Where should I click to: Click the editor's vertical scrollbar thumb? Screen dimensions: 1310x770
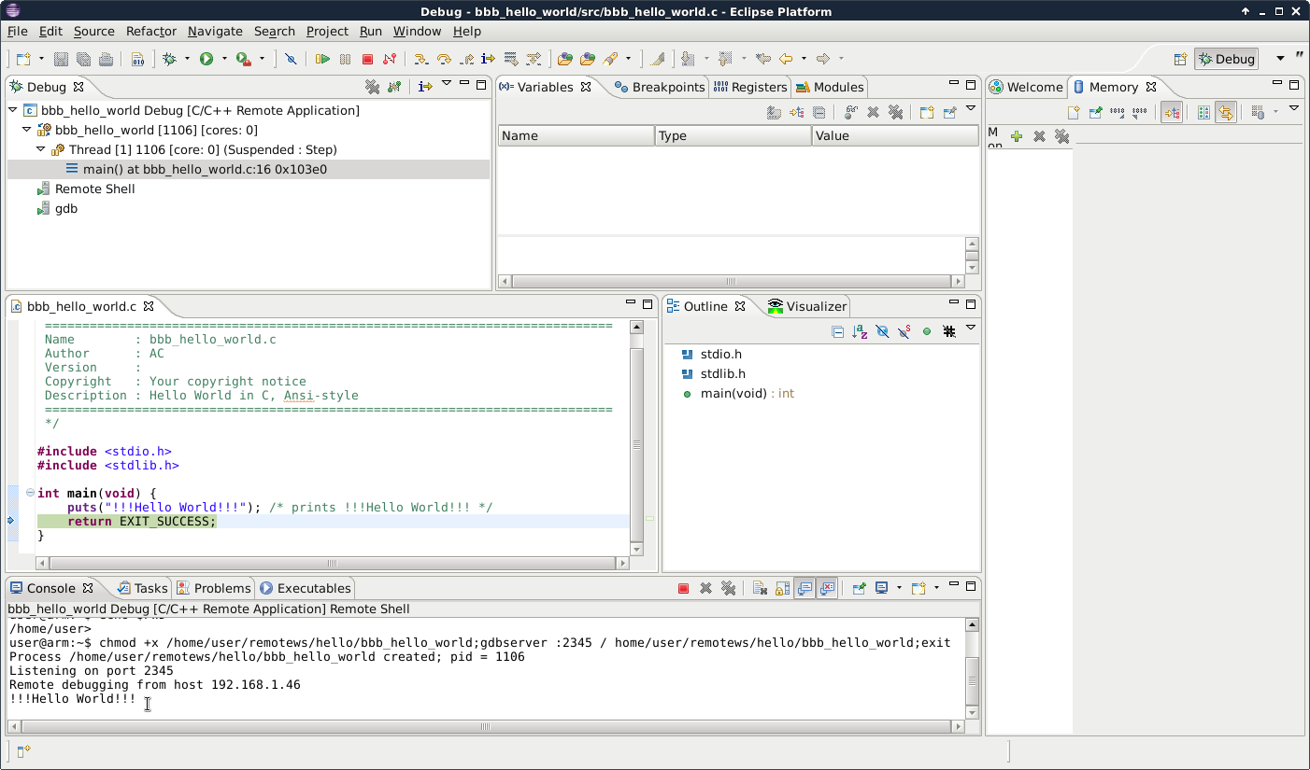[636, 445]
